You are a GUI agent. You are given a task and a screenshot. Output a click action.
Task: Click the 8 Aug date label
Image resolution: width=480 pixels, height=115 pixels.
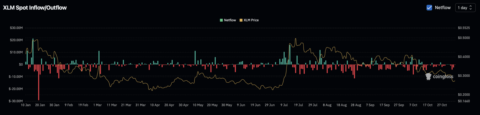click(327, 105)
